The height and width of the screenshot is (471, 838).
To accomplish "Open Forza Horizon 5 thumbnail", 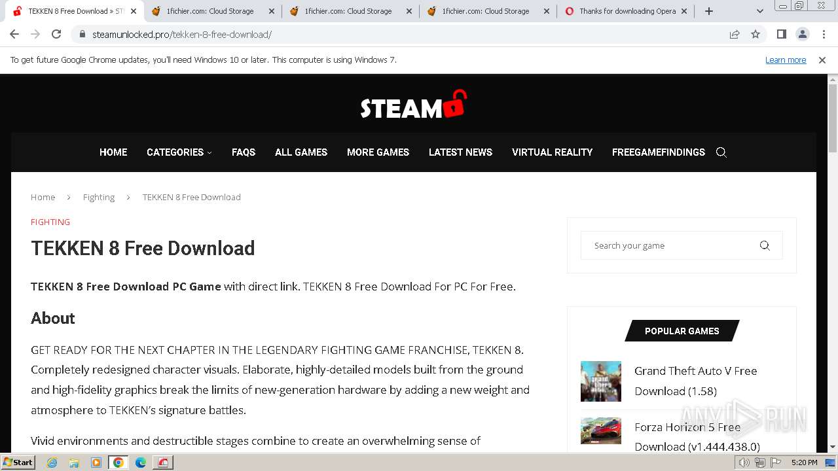I will point(601,430).
